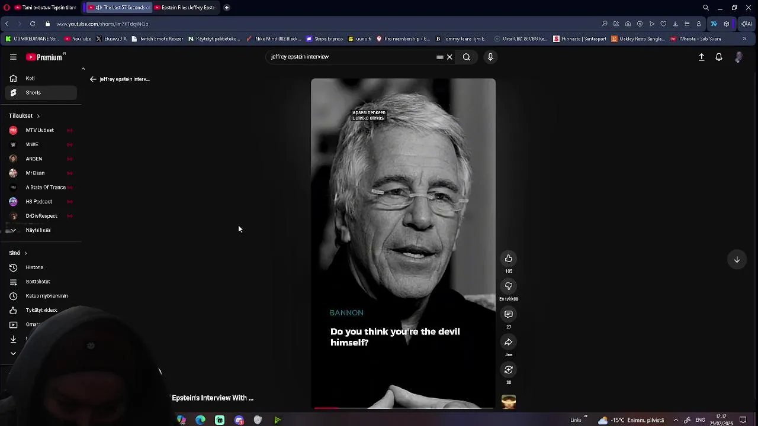Share the Short (Jaa)
758x426 pixels.
click(509, 342)
